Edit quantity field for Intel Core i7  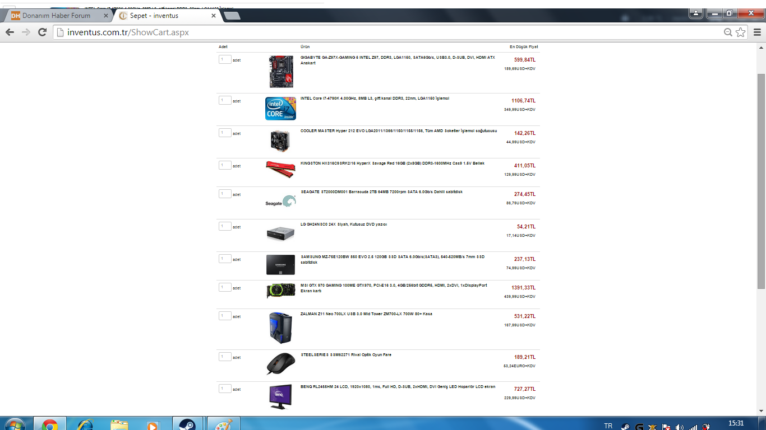click(x=225, y=100)
